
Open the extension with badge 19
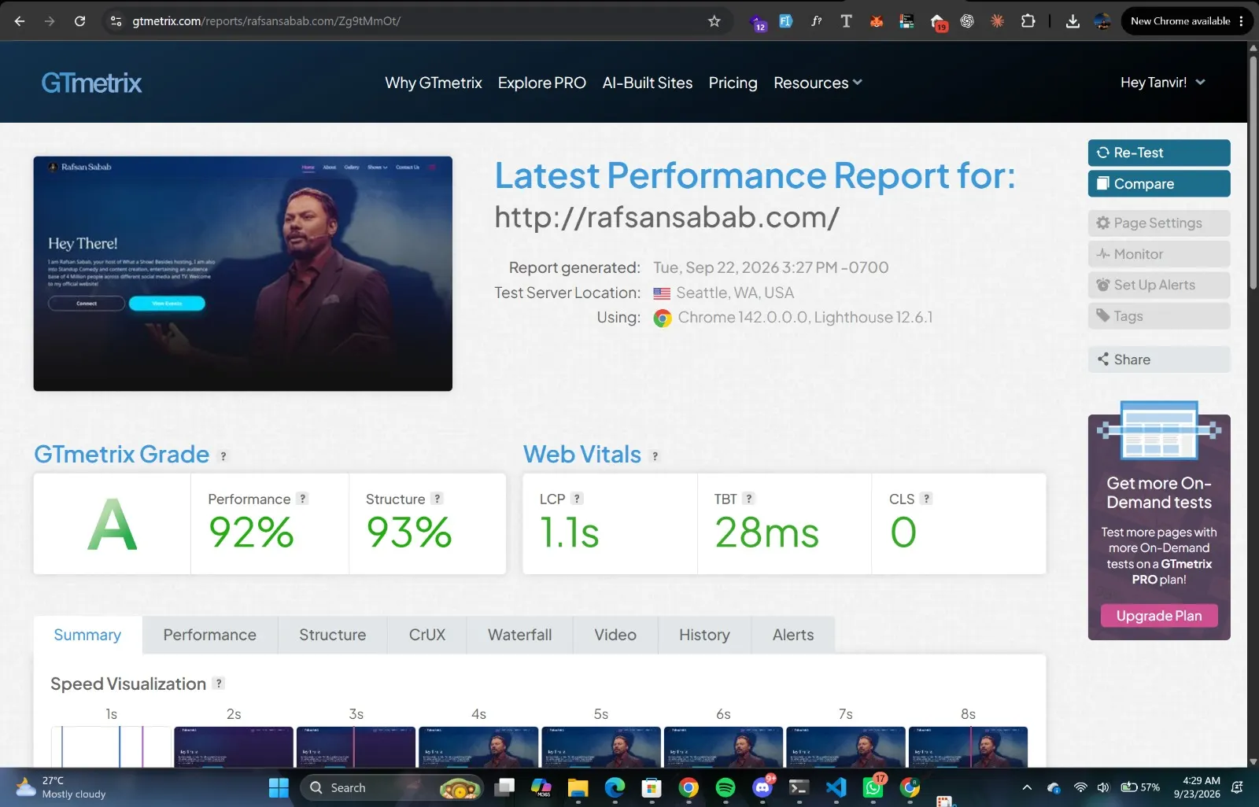pyautogui.click(x=937, y=22)
